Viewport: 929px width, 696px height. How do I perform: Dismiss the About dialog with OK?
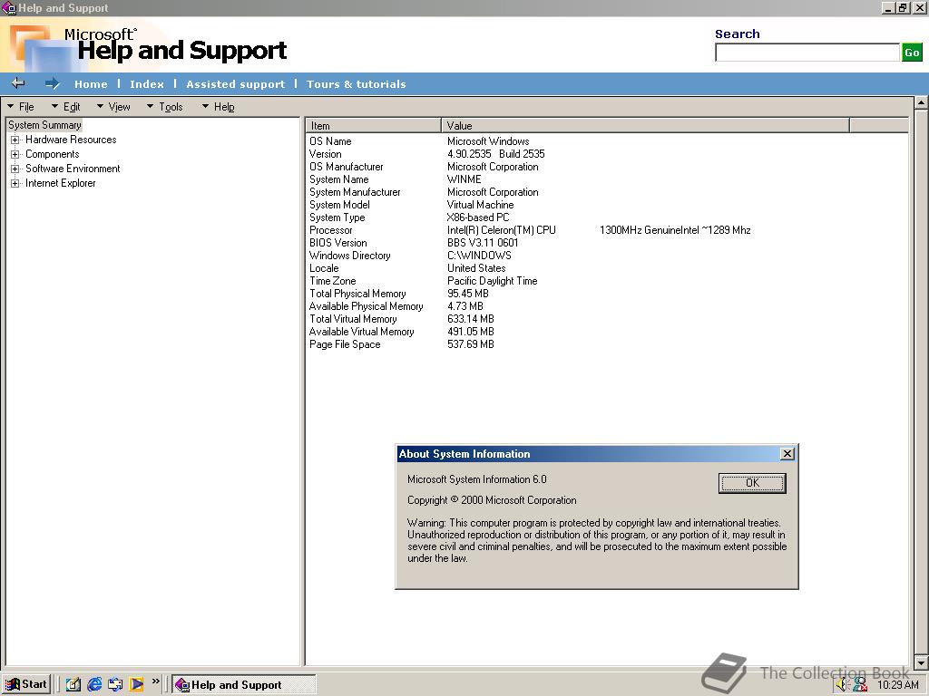point(751,483)
